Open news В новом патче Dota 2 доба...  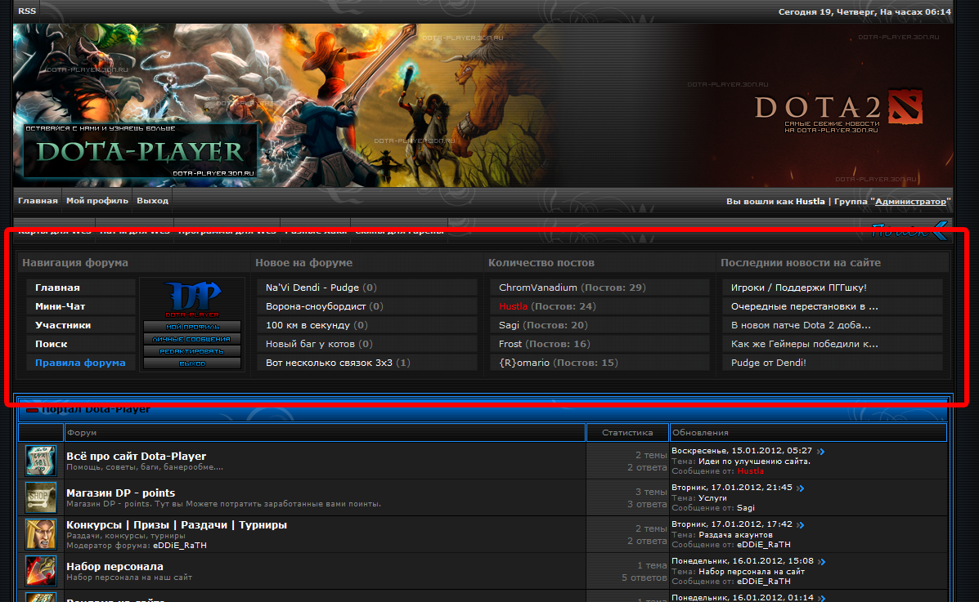tap(801, 325)
